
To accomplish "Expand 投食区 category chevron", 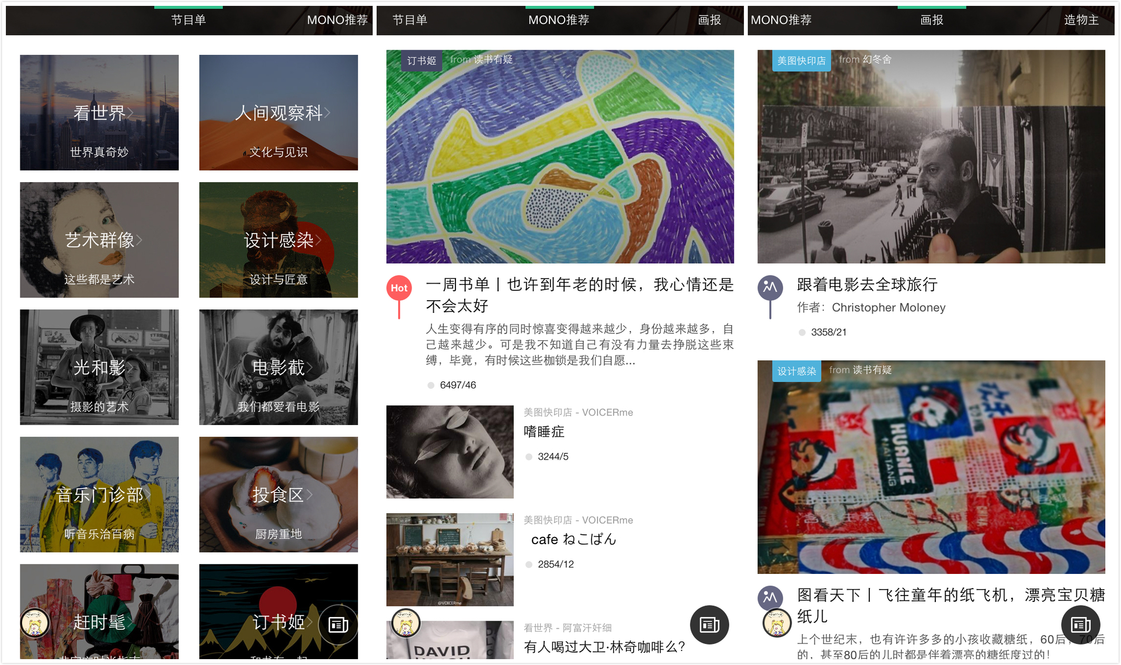I will click(309, 495).
